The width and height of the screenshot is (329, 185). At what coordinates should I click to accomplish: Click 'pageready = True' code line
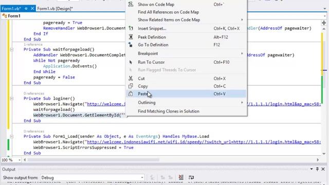pyautogui.click(x=63, y=23)
